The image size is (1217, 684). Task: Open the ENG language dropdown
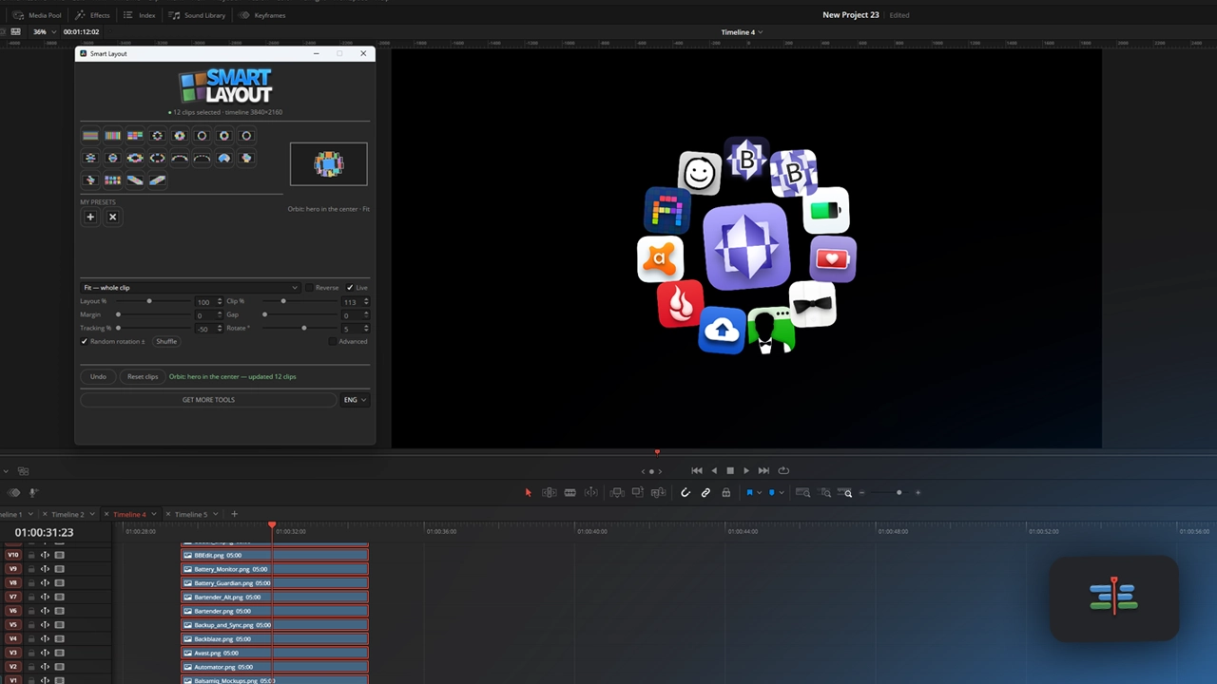(355, 400)
